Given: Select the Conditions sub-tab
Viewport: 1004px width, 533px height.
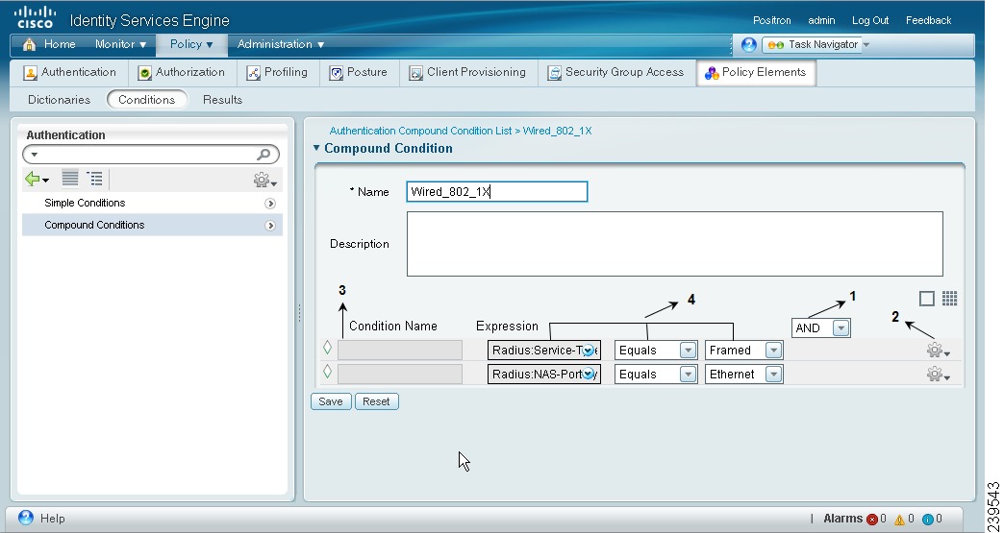Looking at the screenshot, I should click(146, 100).
